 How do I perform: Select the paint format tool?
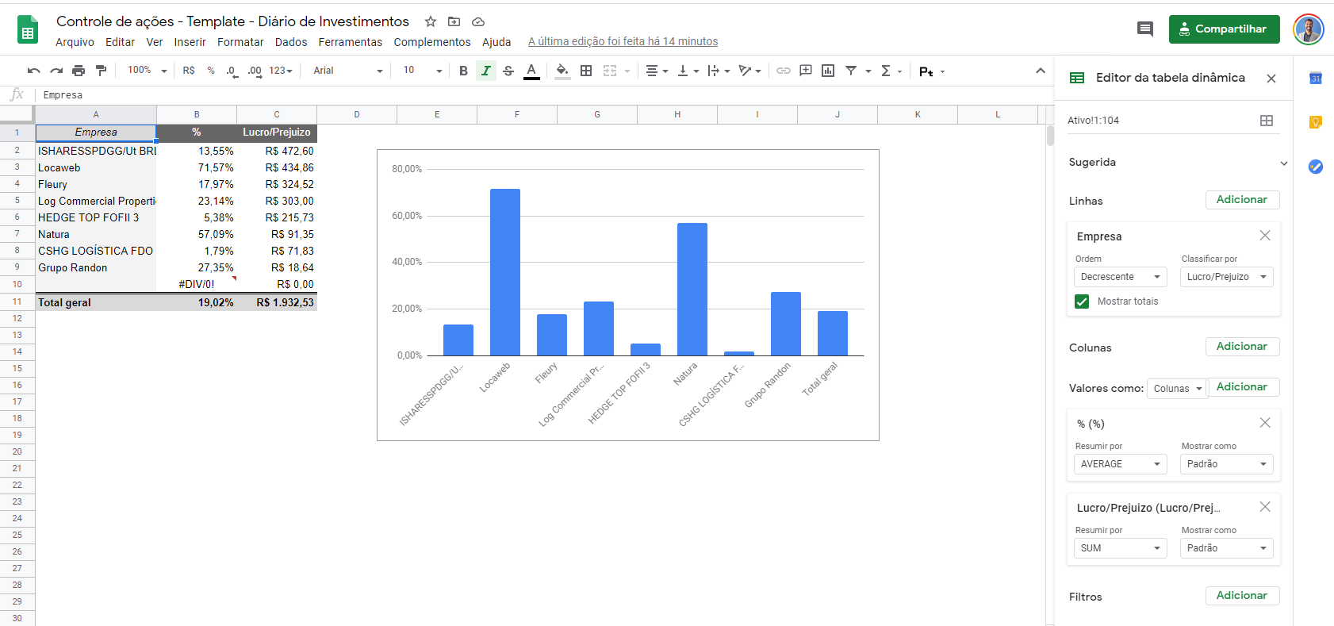pos(101,71)
